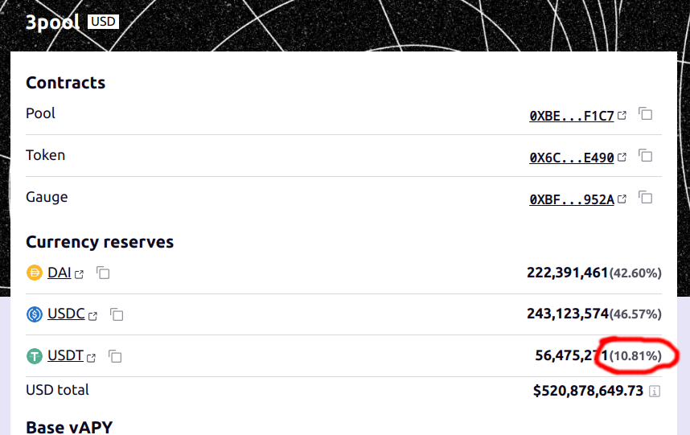Viewport: 690px width, 435px height.
Task: Click the USDT 10.81% share value
Action: (x=635, y=356)
